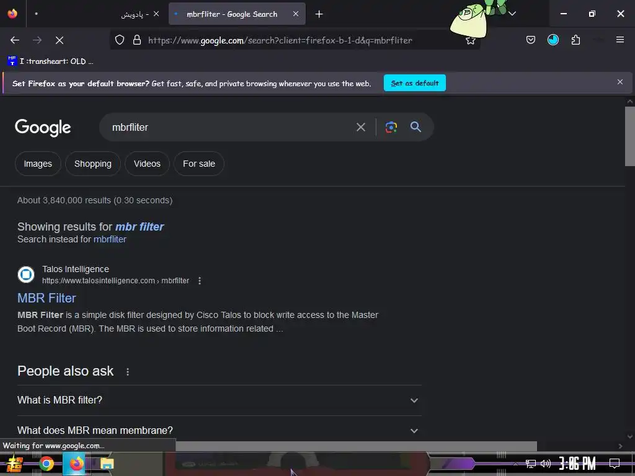Click Set as default button
The height and width of the screenshot is (476, 635).
pyautogui.click(x=415, y=83)
